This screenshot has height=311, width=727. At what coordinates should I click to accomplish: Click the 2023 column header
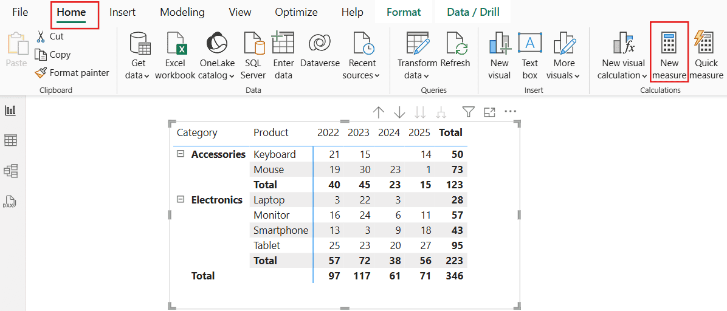click(x=359, y=132)
